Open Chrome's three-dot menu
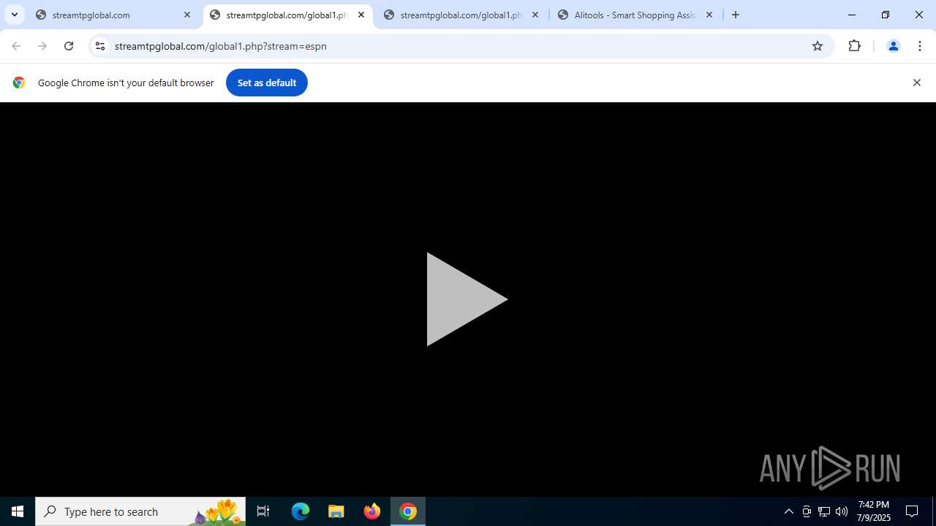 [920, 46]
